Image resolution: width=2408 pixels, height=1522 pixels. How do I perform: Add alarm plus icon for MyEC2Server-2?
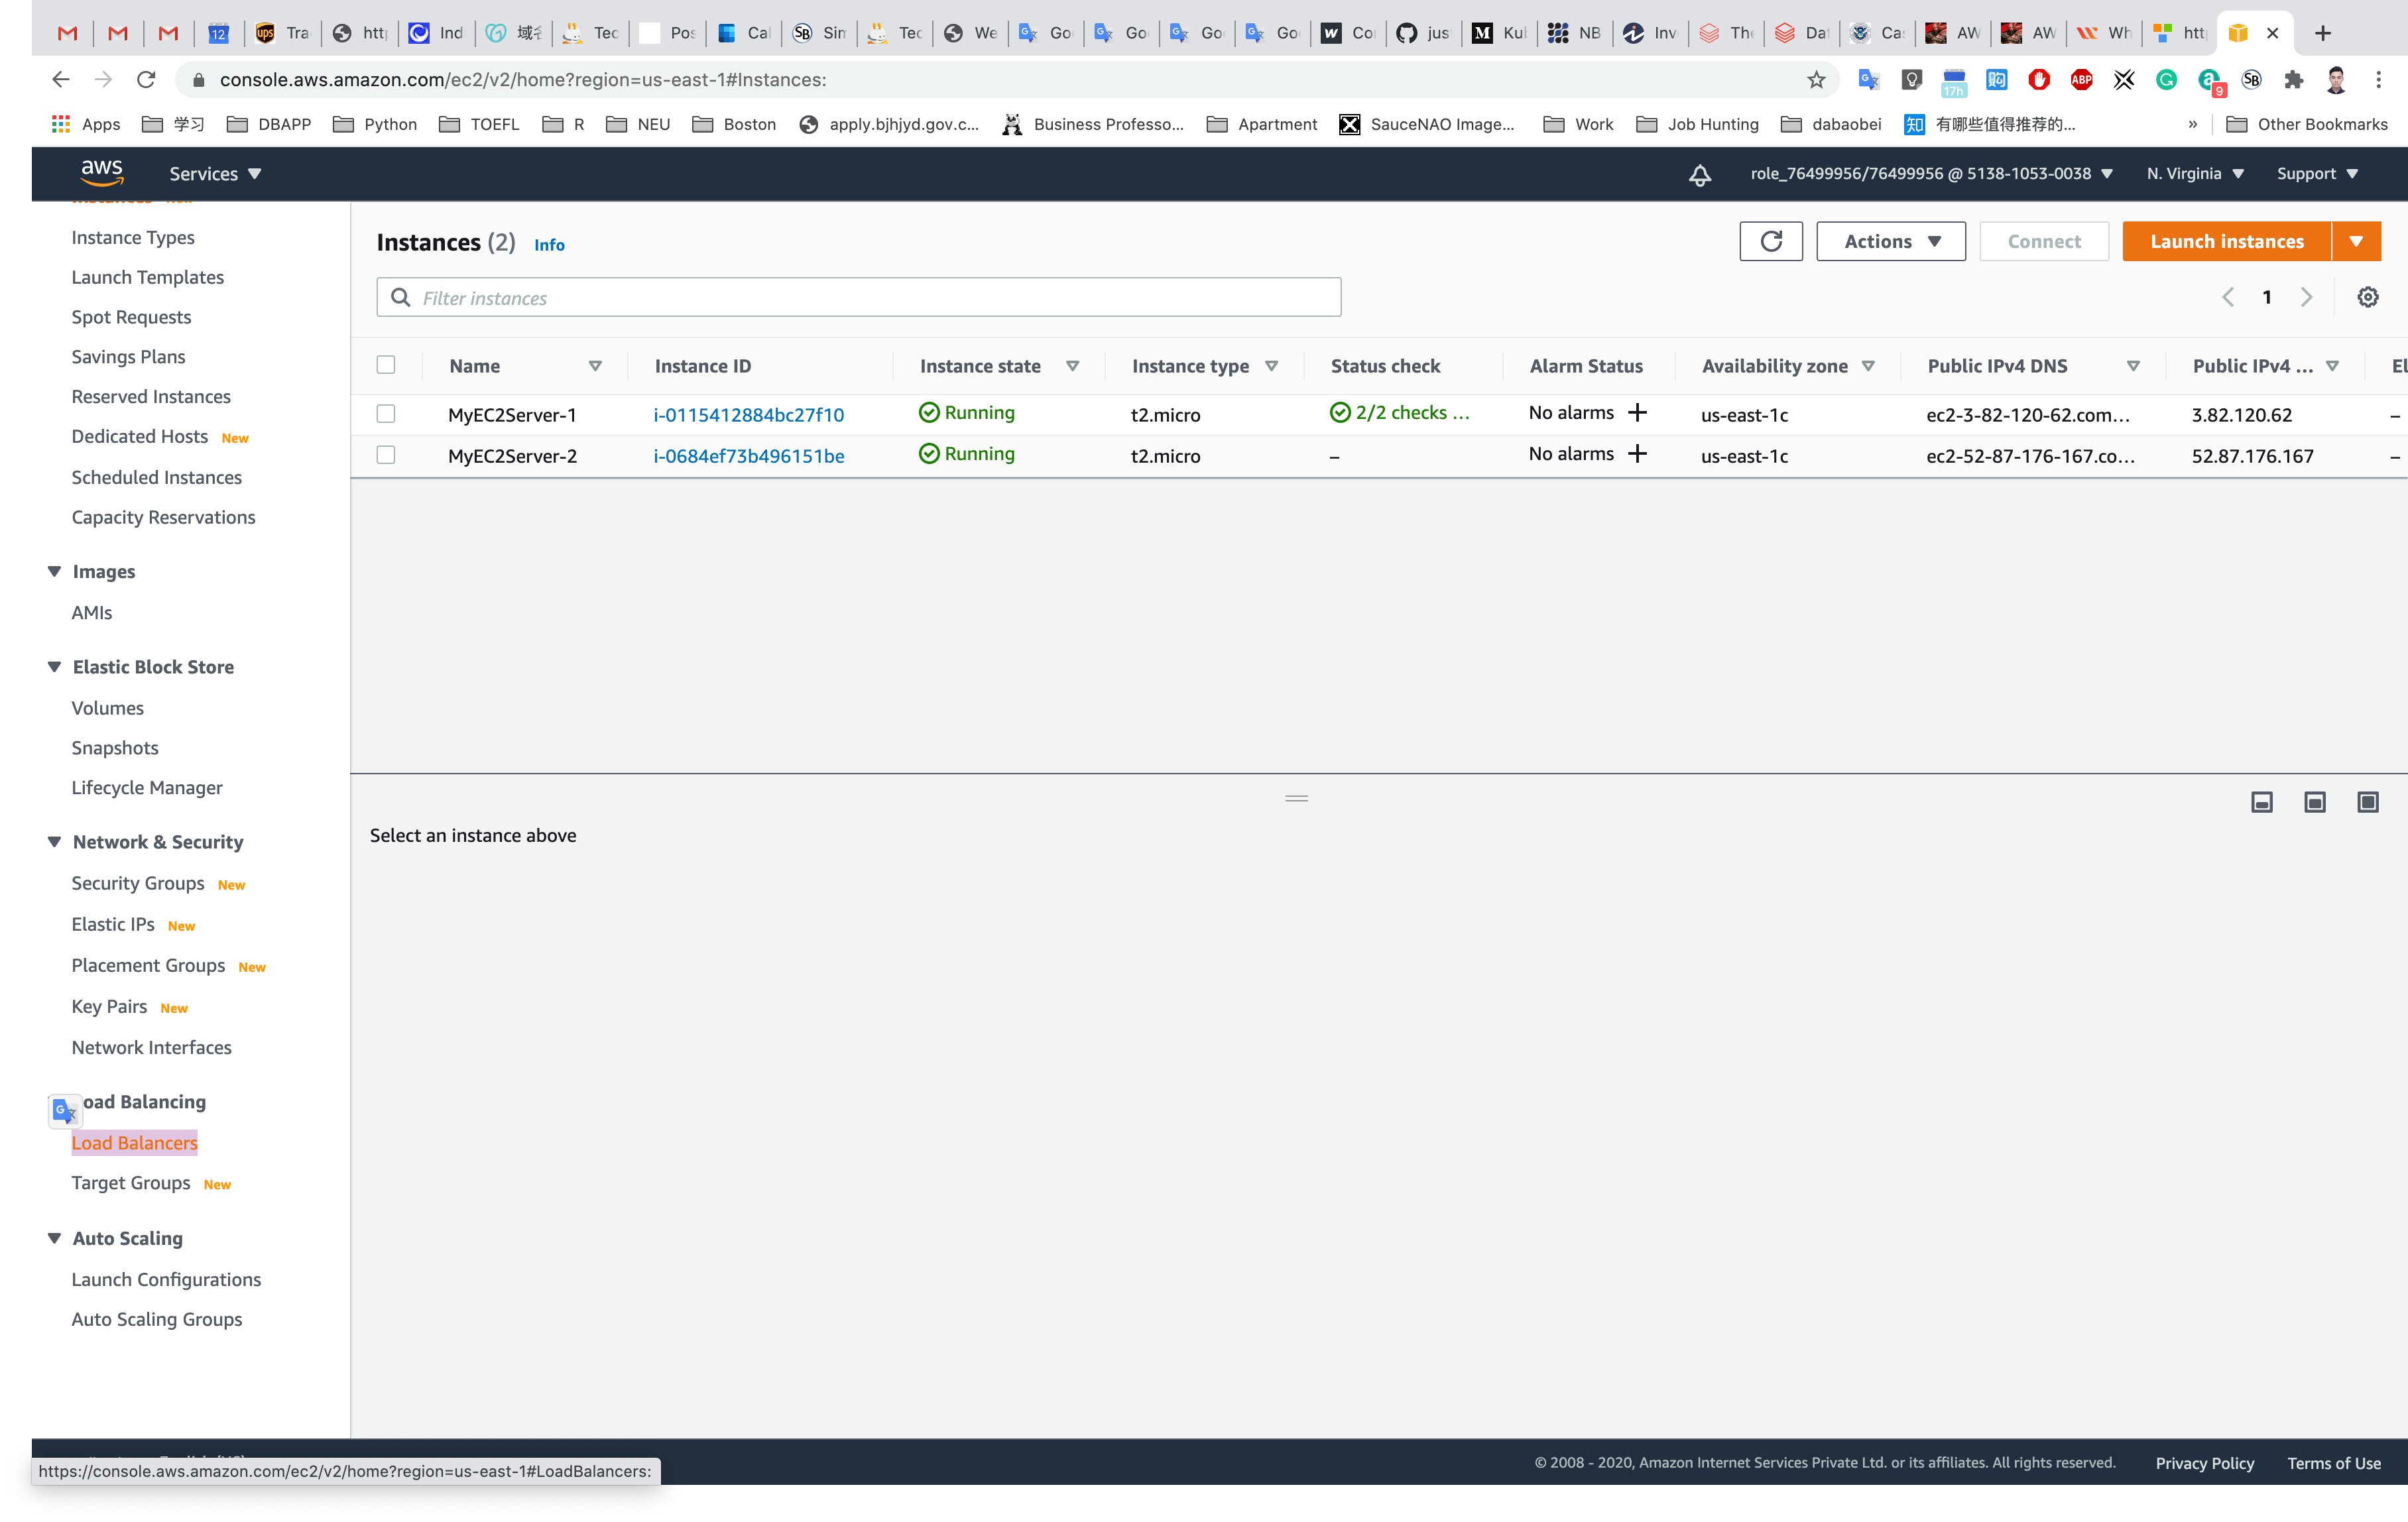pyautogui.click(x=1637, y=454)
